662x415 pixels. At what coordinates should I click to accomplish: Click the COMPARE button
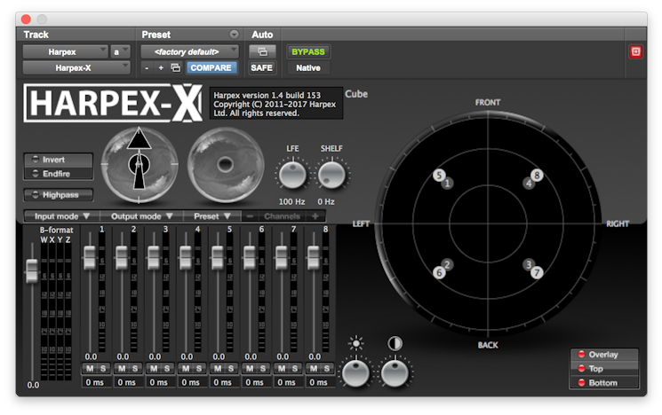(x=211, y=67)
